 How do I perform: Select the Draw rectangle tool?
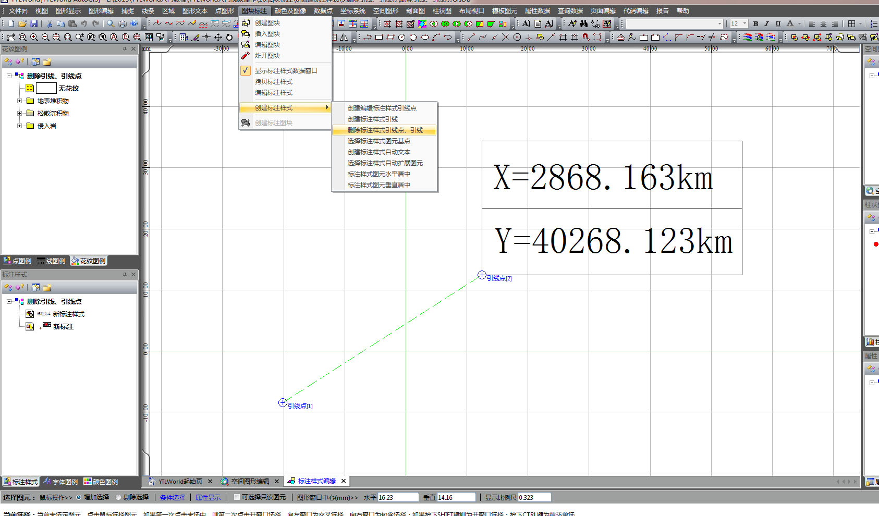click(x=379, y=37)
